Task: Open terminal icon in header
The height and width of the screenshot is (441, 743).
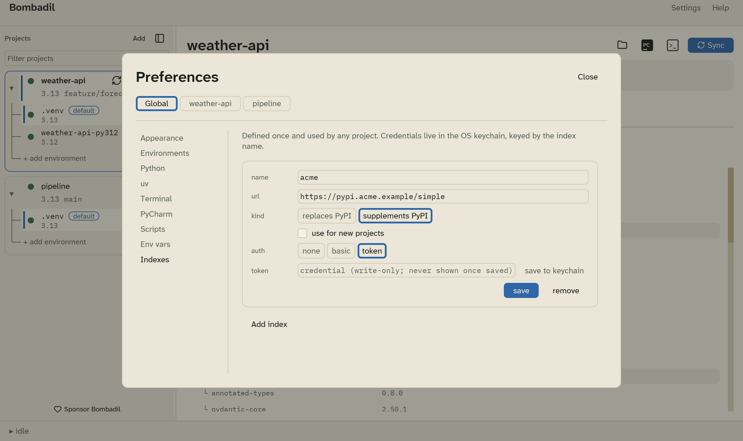Action: click(672, 45)
